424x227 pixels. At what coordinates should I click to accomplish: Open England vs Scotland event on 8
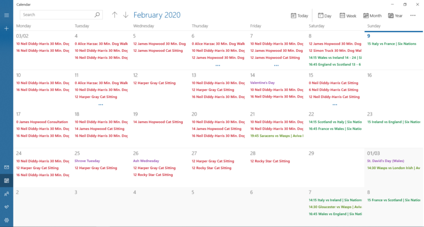[x=335, y=64]
